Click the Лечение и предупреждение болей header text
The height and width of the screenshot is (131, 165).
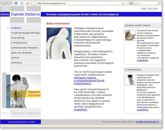(82, 14)
